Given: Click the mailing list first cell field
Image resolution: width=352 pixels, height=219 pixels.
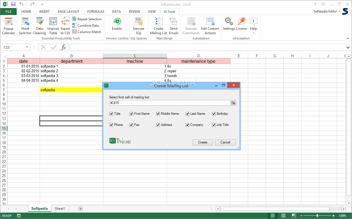Looking at the screenshot, I should [x=170, y=103].
